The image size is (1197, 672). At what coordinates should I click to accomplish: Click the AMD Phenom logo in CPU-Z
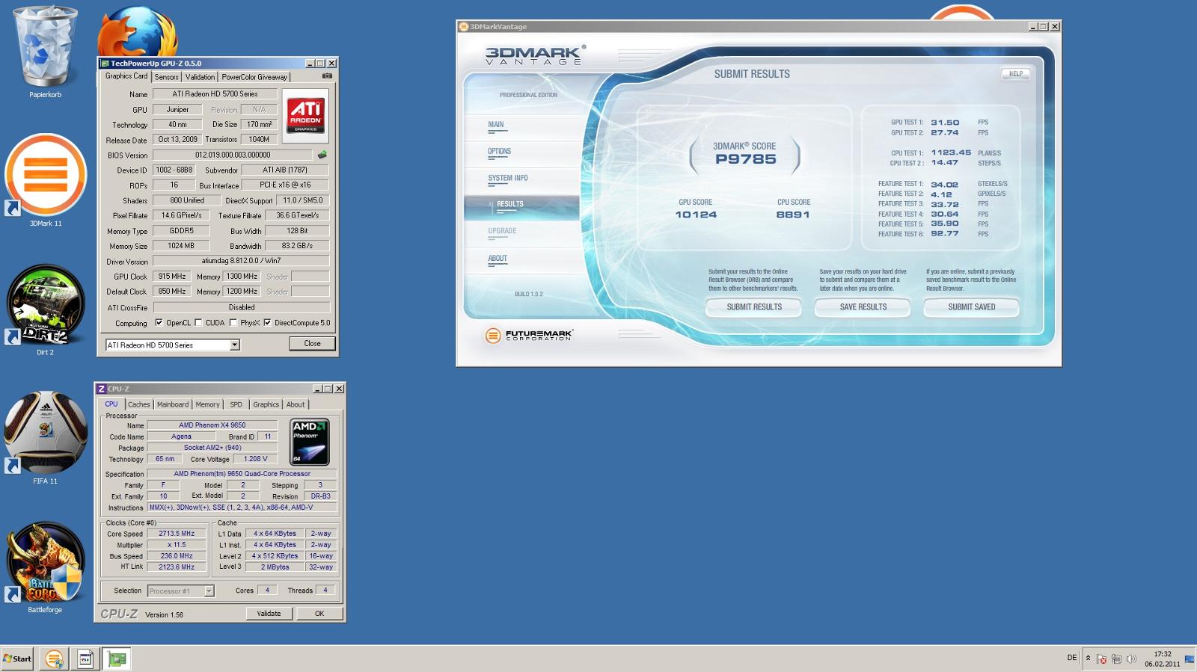[x=310, y=443]
